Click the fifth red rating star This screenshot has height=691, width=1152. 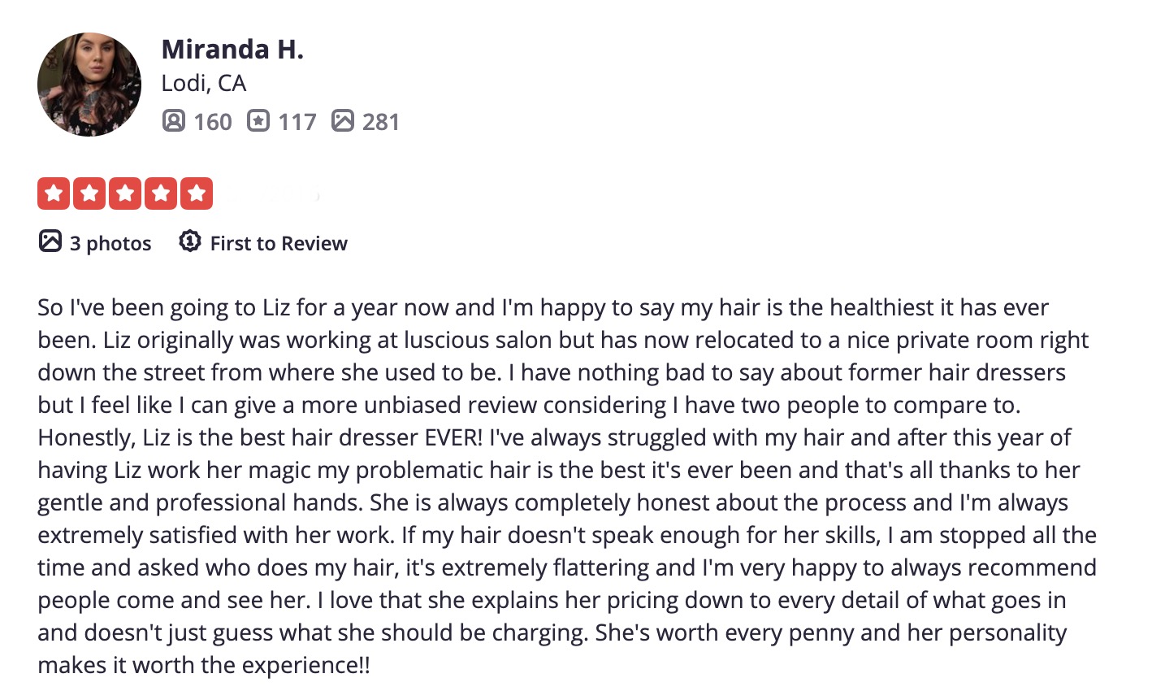click(197, 193)
